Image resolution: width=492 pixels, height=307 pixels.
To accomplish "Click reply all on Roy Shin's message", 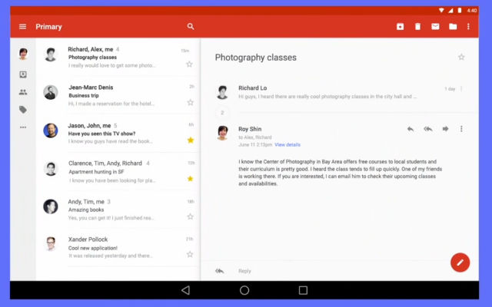I will tap(428, 129).
